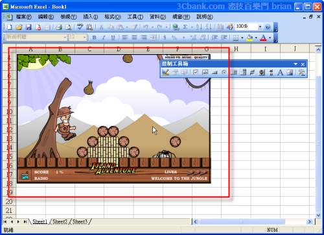
Task: Select the option button control in toolbox
Action: point(224,72)
